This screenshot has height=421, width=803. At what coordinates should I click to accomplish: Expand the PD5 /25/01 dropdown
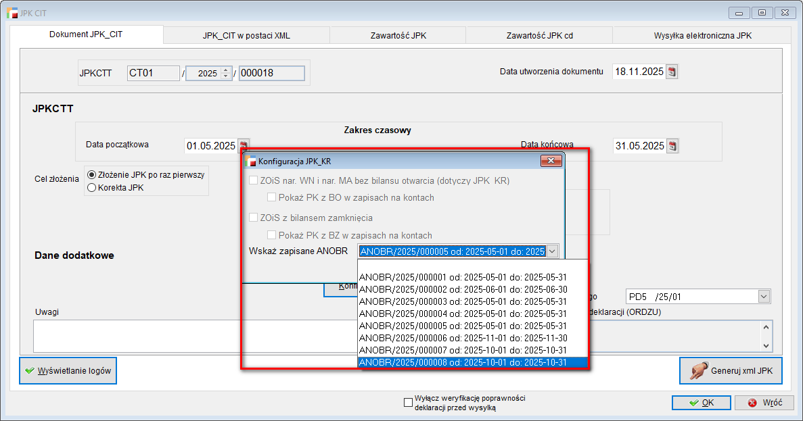click(x=764, y=297)
